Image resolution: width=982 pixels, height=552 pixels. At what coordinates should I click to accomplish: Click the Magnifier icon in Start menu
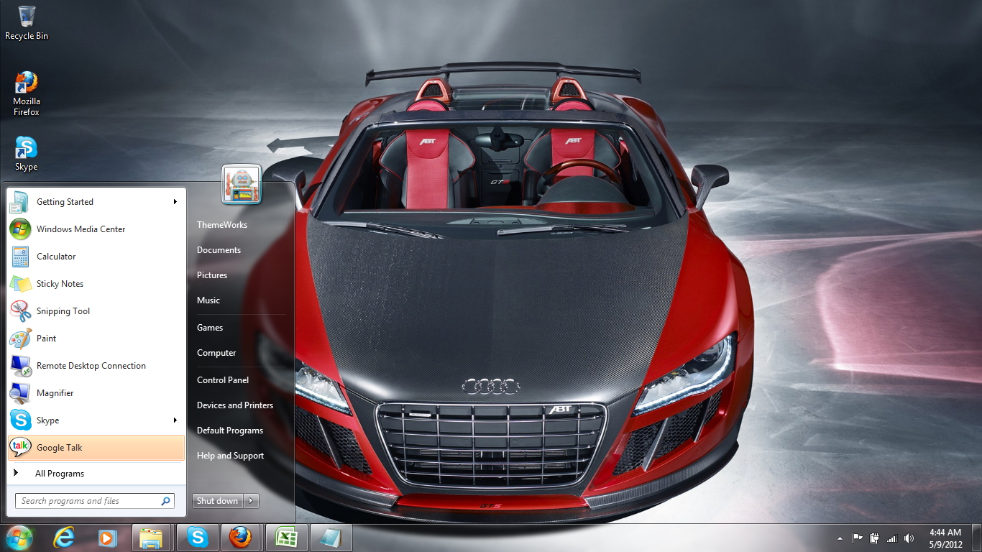[x=20, y=393]
